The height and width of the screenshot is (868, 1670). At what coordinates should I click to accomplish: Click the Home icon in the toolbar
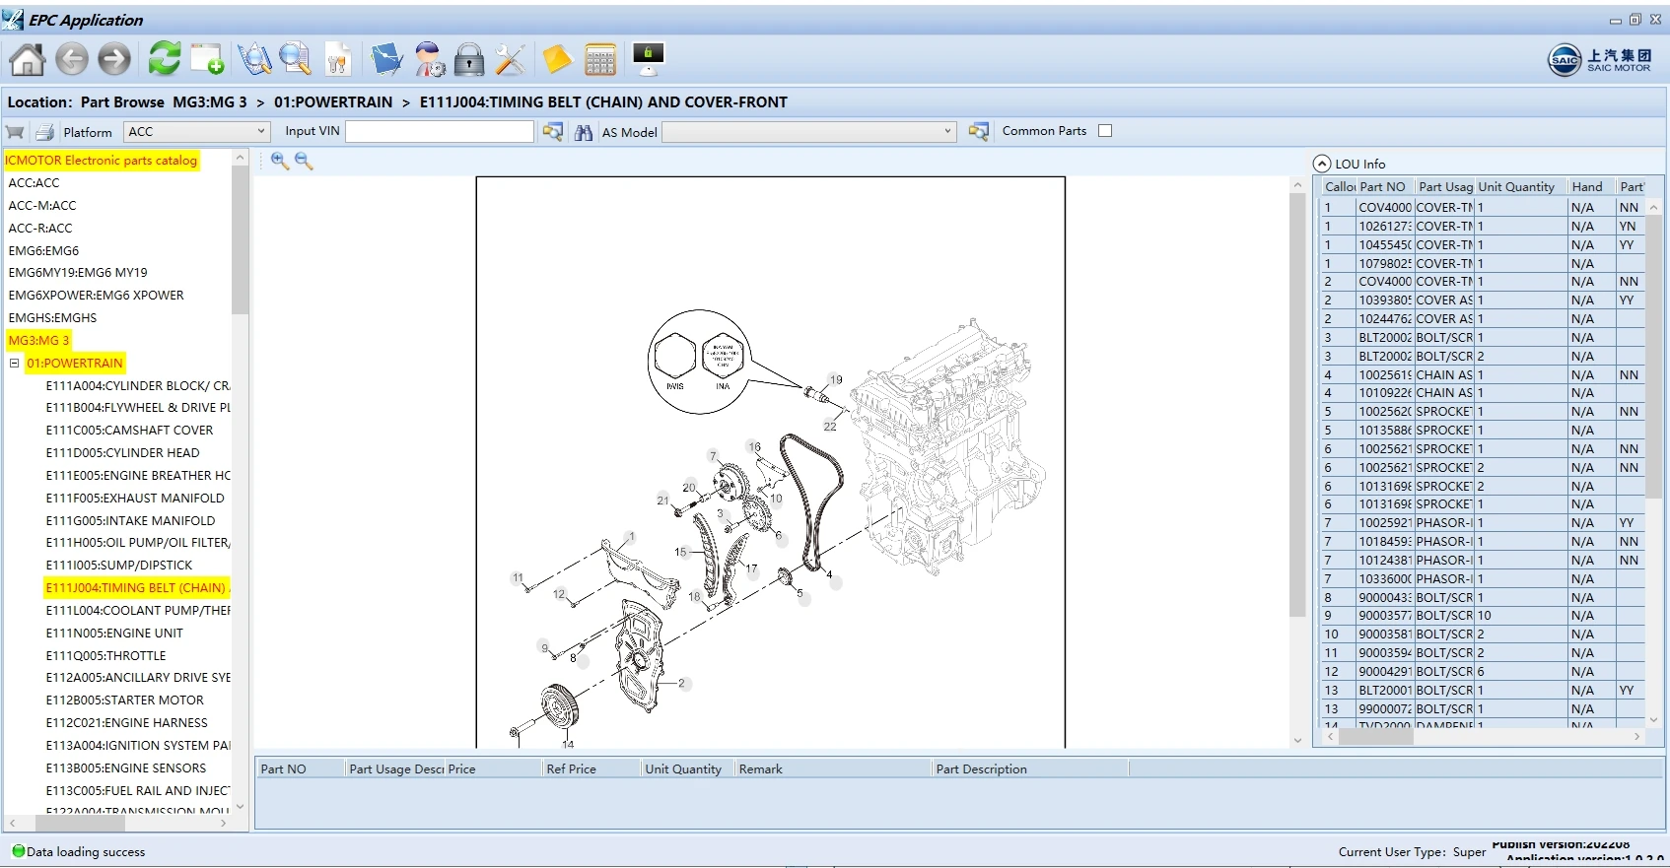27,60
